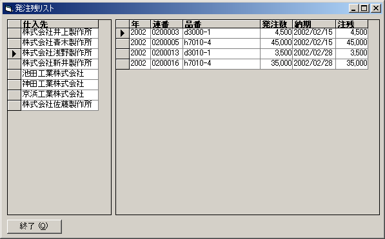
Task: Click row selector for 神田工業株式会社
Action: (x=14, y=84)
